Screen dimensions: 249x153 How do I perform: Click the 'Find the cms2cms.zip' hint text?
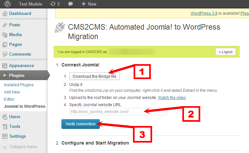pos(143,90)
